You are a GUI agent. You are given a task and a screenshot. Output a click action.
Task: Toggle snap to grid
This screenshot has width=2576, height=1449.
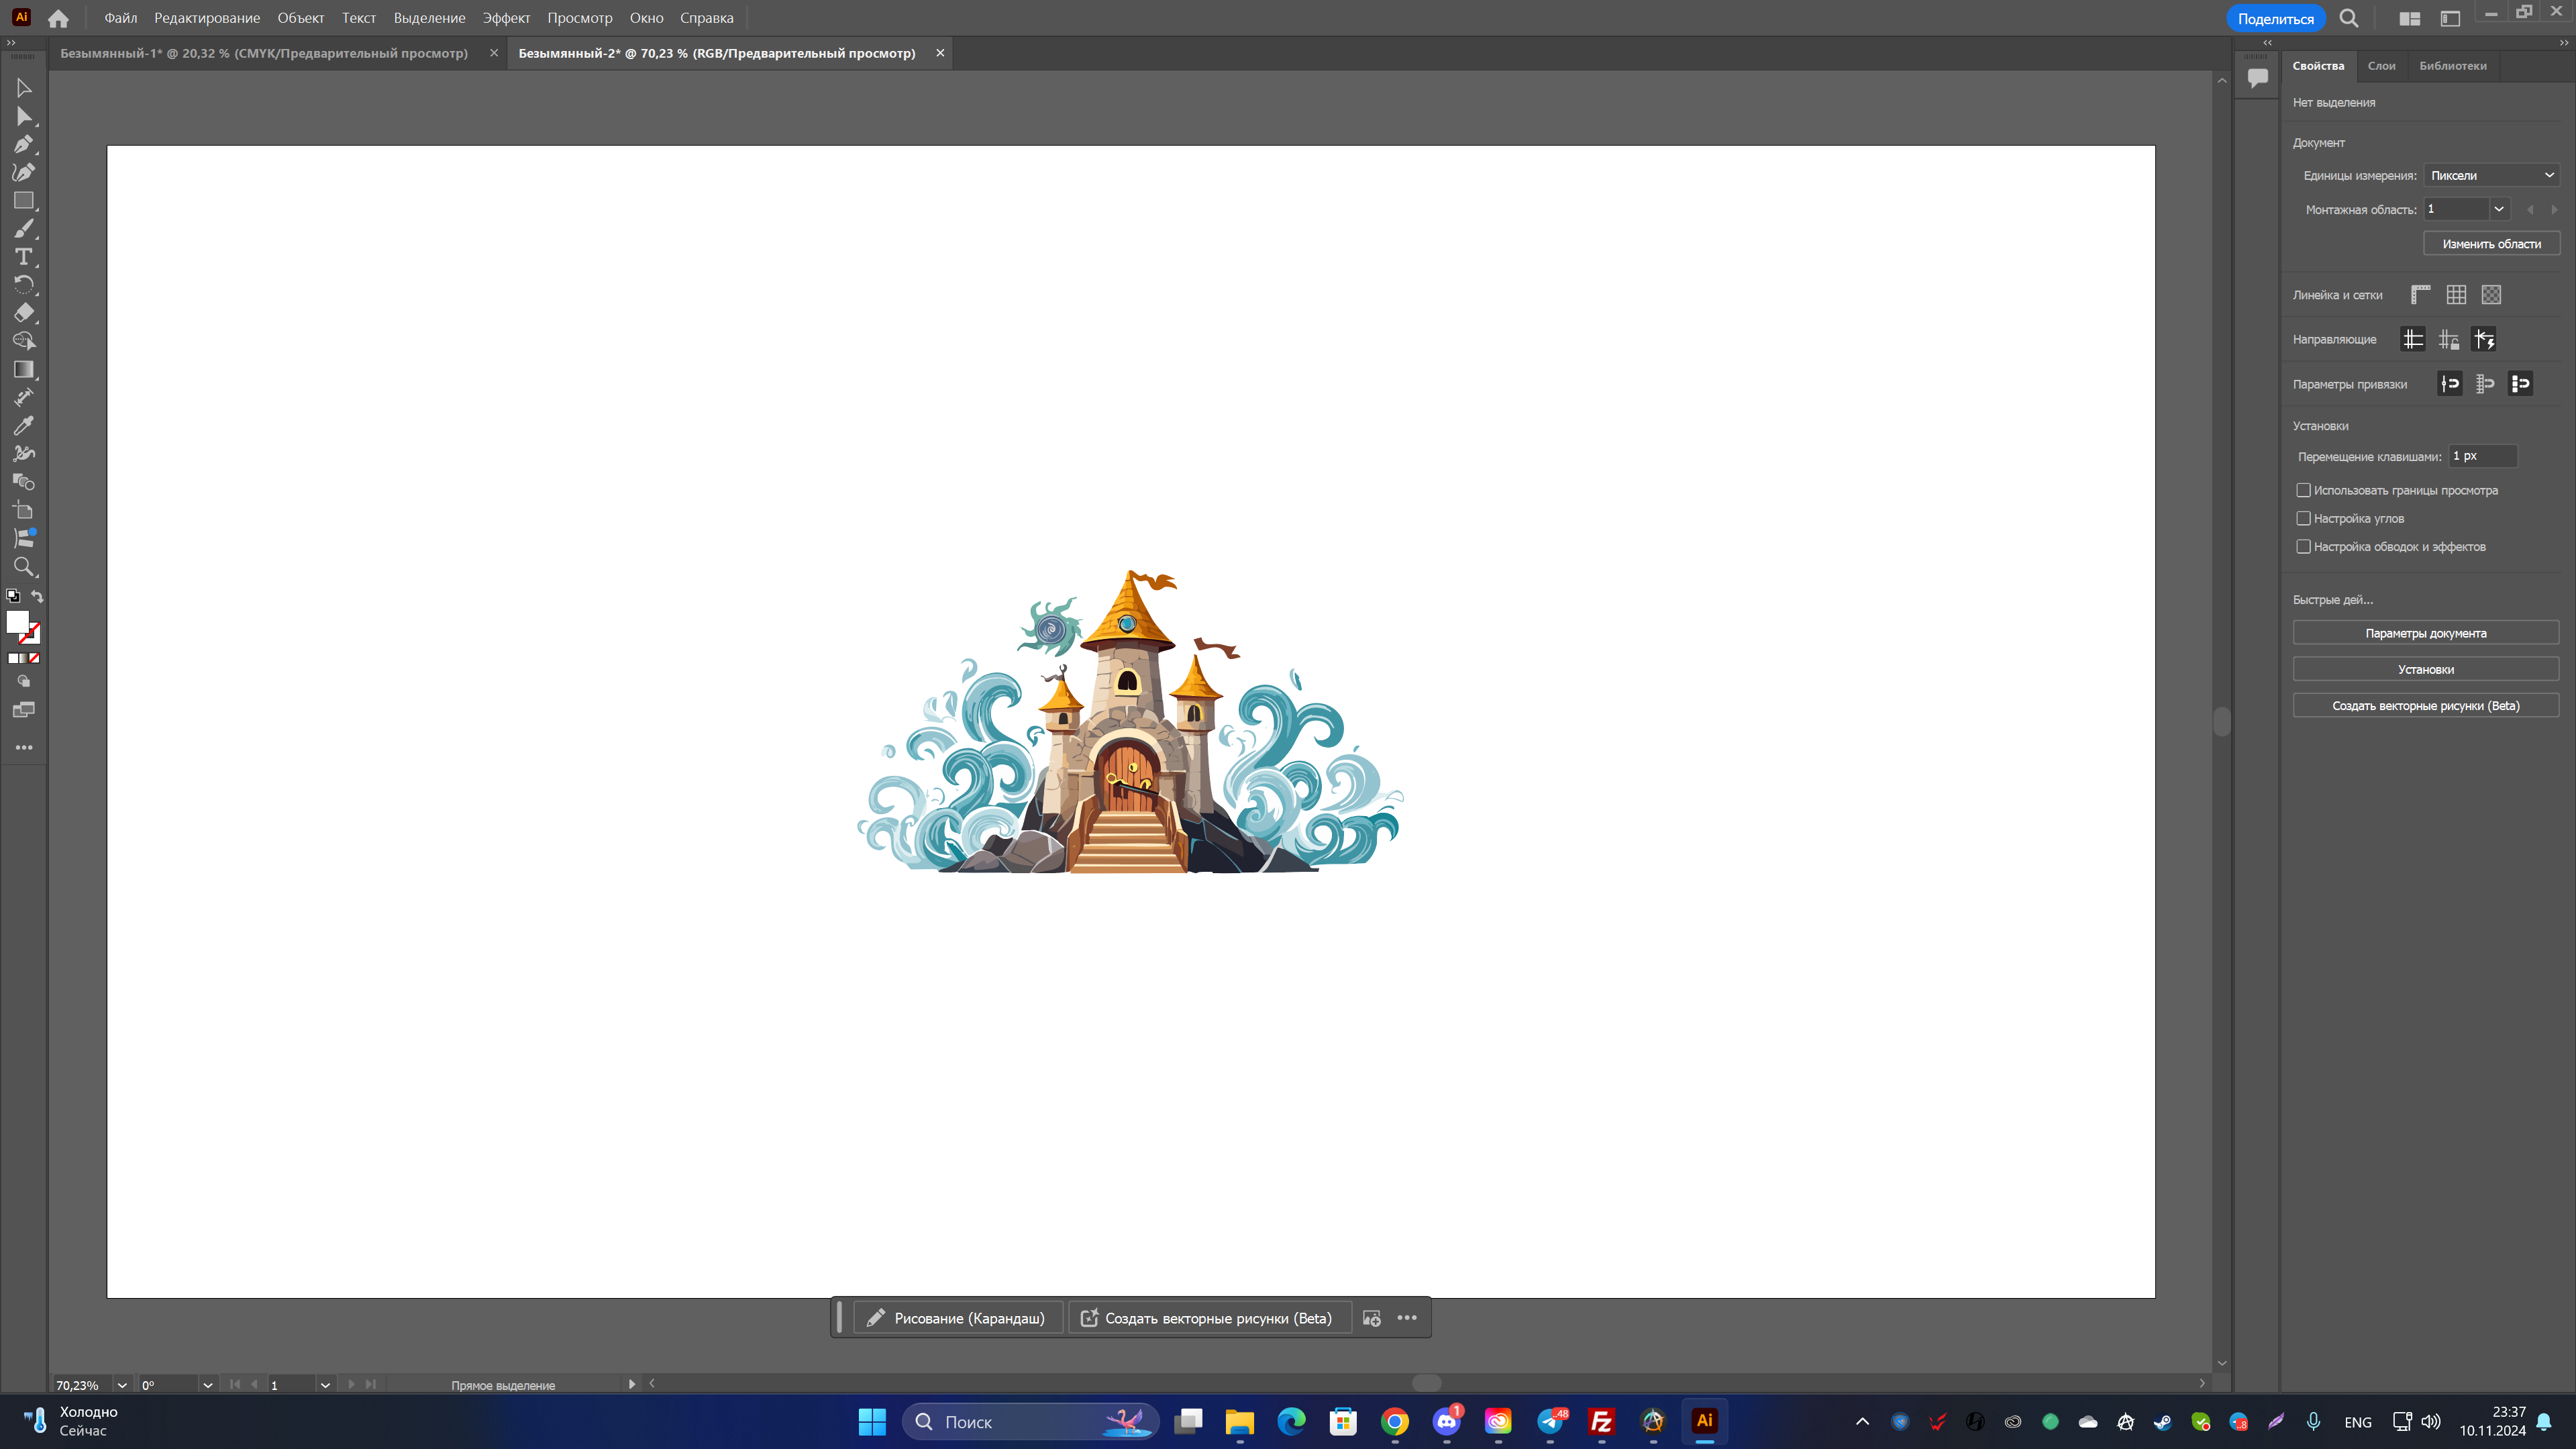(2485, 384)
